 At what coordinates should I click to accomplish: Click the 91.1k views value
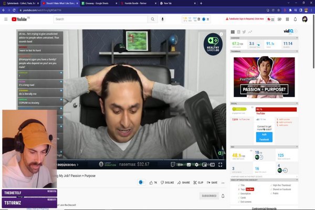coord(270,44)
